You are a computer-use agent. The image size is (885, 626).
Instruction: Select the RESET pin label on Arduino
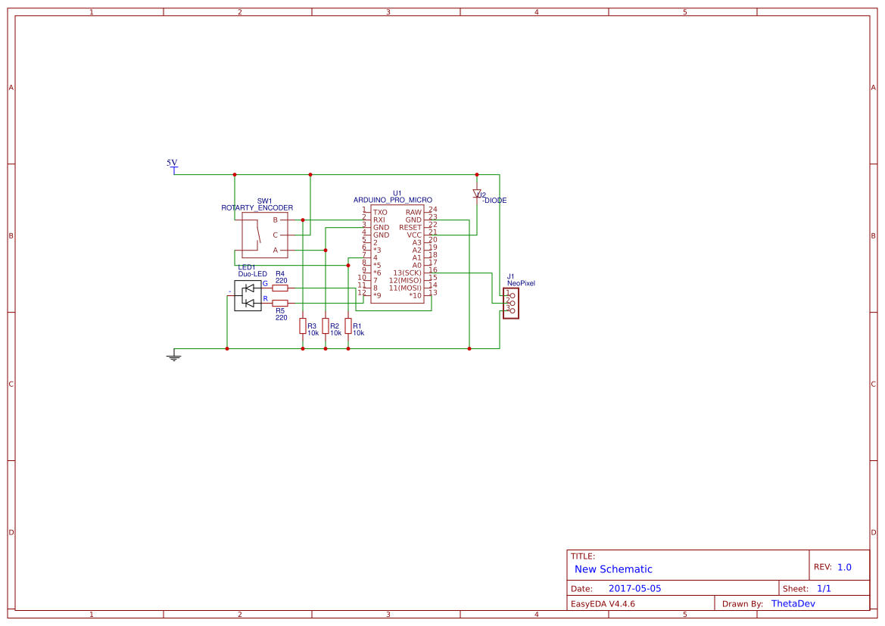(410, 228)
